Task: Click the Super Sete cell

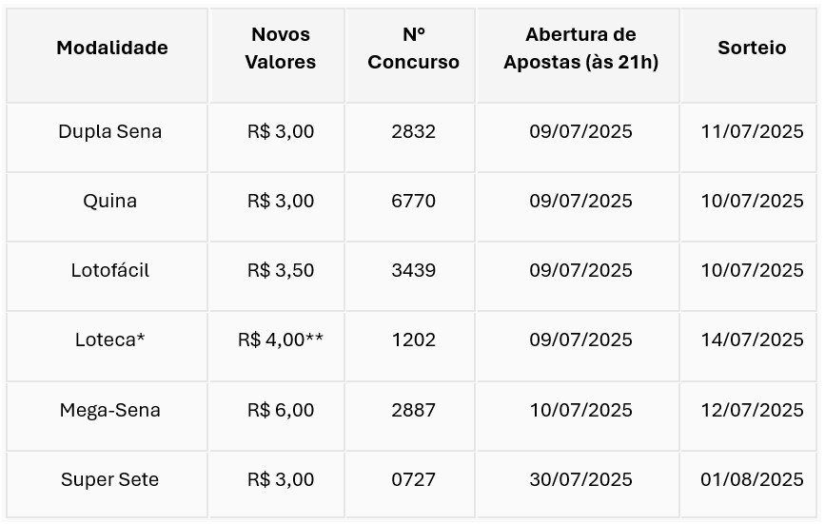Action: click(x=110, y=479)
